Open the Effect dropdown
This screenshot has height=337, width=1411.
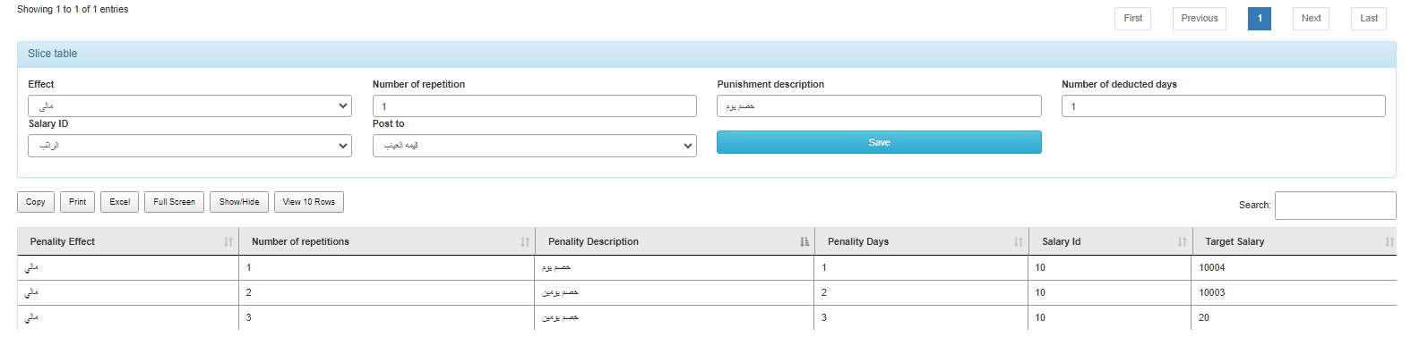click(x=190, y=105)
